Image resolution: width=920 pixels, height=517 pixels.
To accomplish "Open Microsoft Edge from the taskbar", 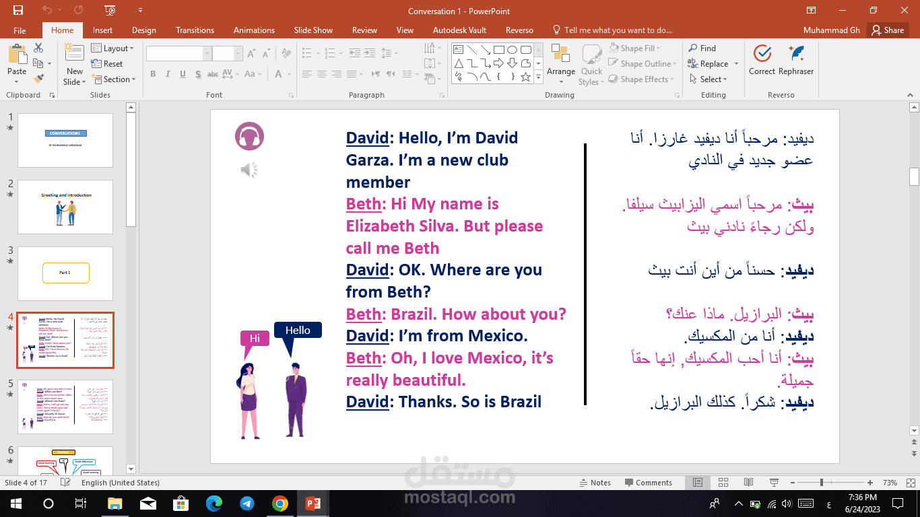I will pyautogui.click(x=213, y=504).
